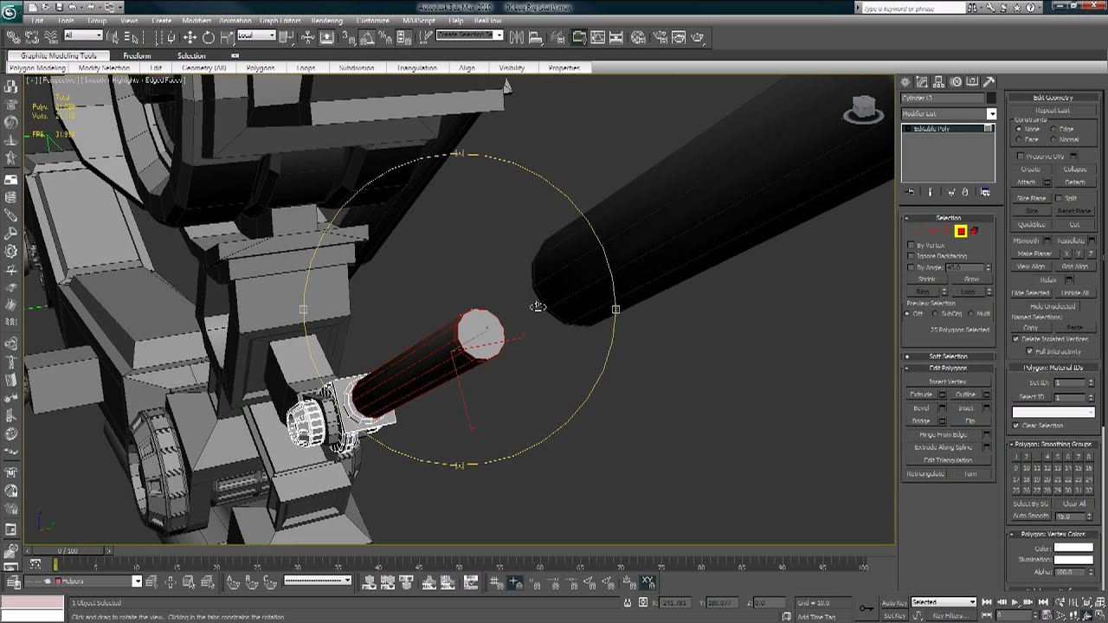Collapse the Polygon: Vertex Colors rollout

(1053, 534)
